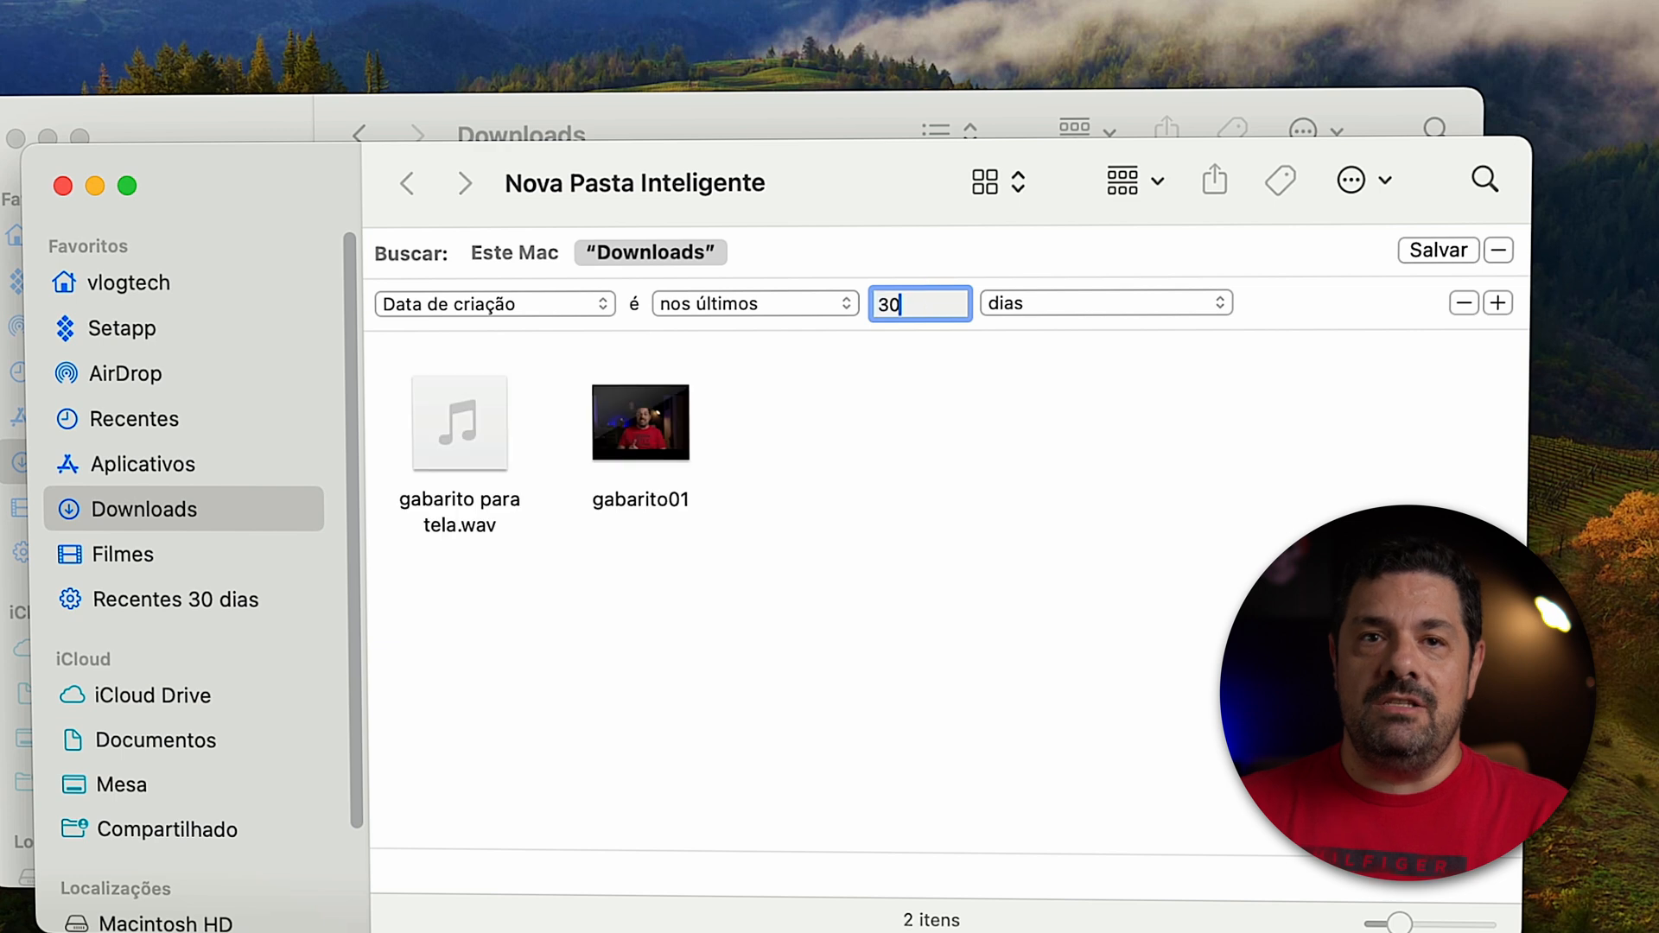Select 'Downloads' search scope tab

tap(651, 251)
